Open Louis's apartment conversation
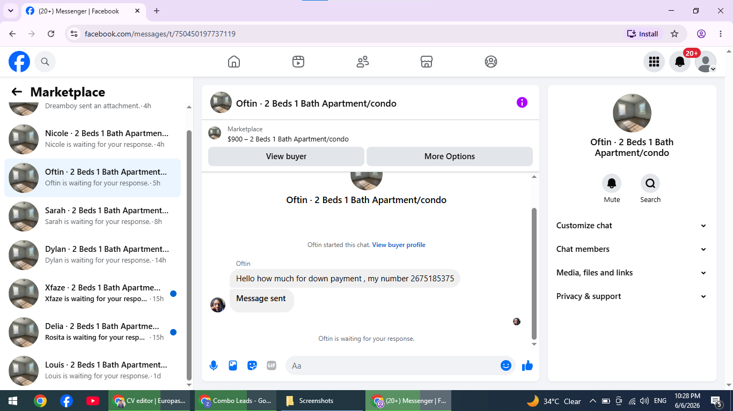The image size is (733, 411). (x=92, y=371)
